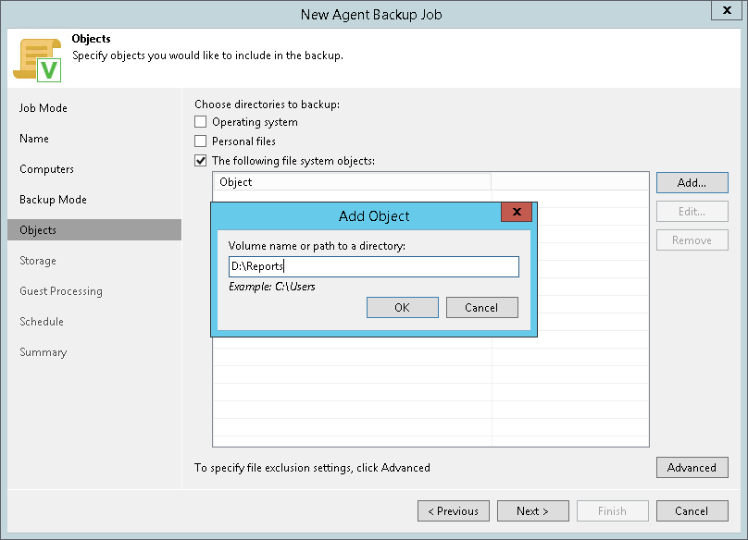The image size is (748, 540).
Task: Cancel the Add Object dialog
Action: [x=481, y=308]
